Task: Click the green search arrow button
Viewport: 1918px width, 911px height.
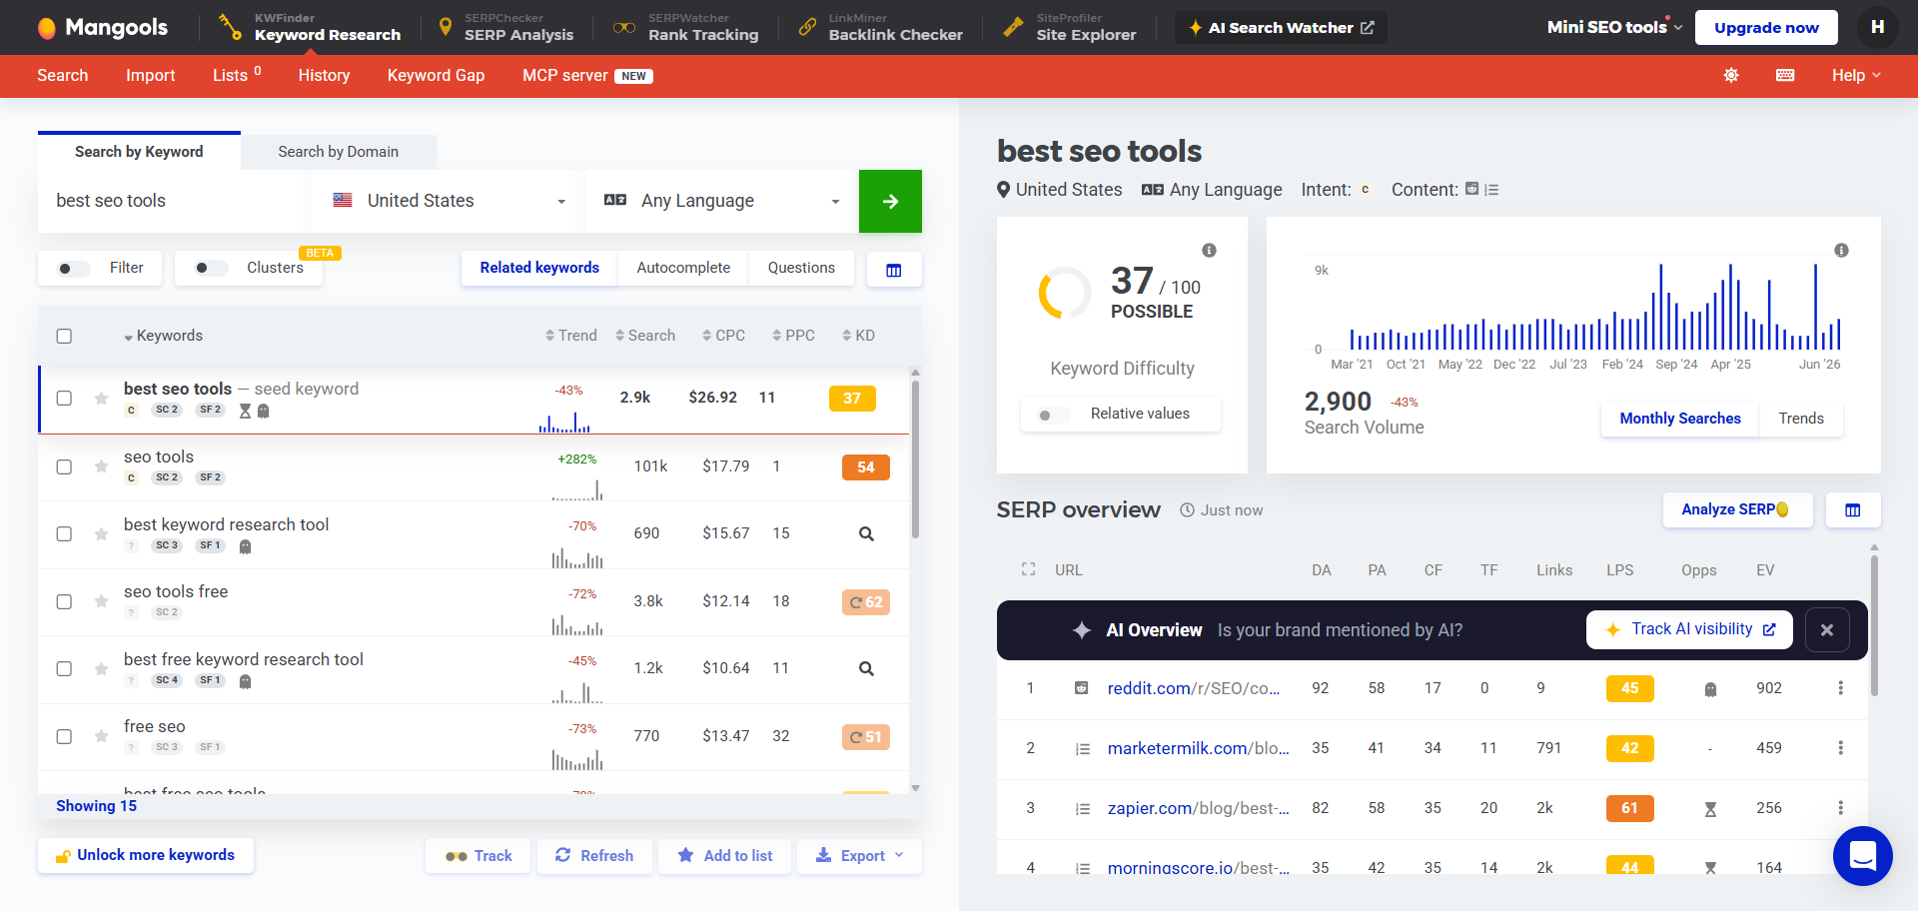Action: tap(890, 201)
